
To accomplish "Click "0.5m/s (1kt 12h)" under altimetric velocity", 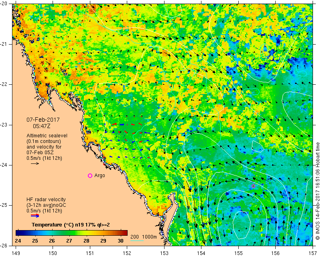I will coord(44,158).
